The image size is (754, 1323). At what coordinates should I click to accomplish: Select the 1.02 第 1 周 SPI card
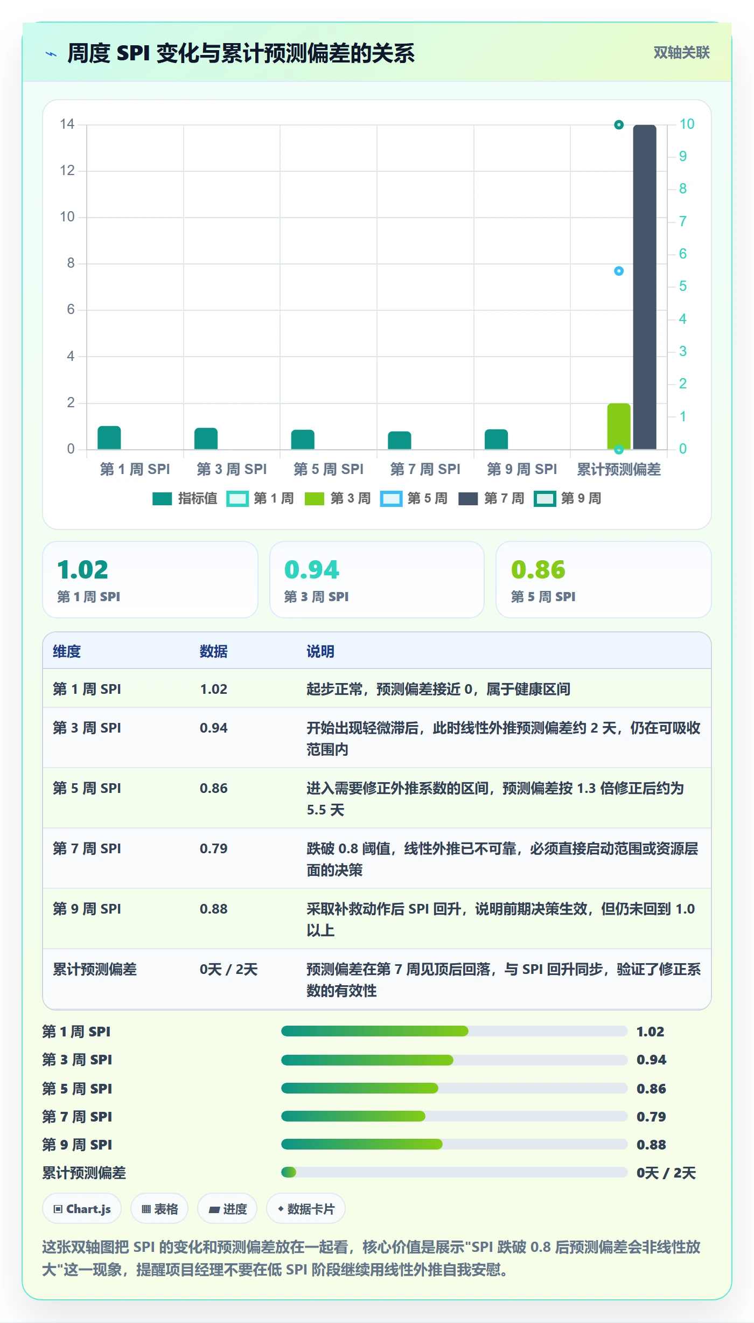150,580
